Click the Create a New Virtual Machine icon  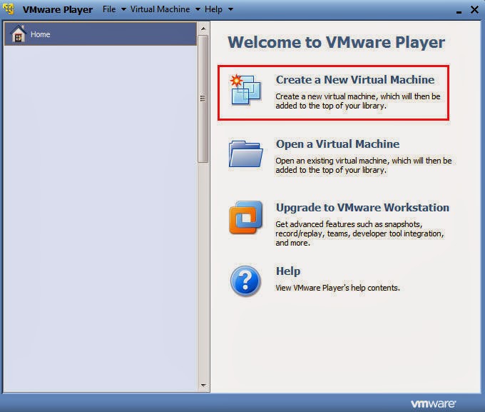245,89
